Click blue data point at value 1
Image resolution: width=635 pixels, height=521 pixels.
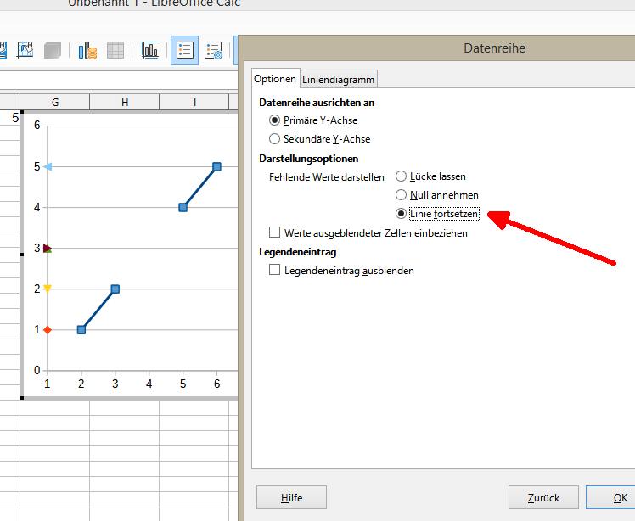coord(81,329)
